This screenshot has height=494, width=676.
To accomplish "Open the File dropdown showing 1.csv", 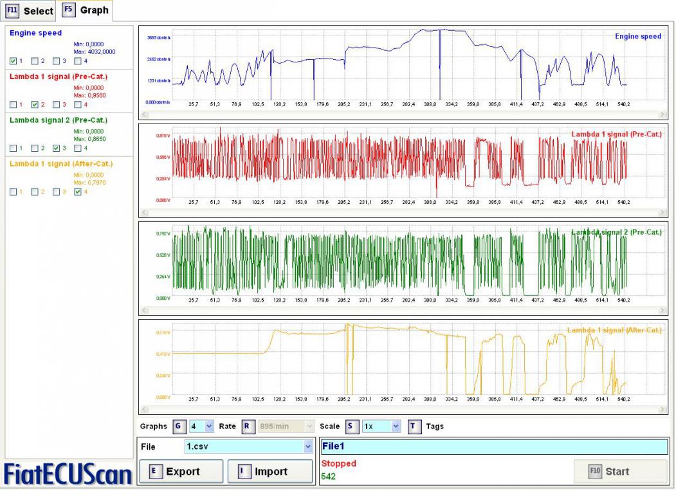I will coord(308,446).
